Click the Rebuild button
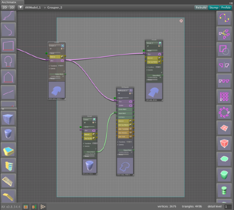234x210 pixels. tap(201, 8)
